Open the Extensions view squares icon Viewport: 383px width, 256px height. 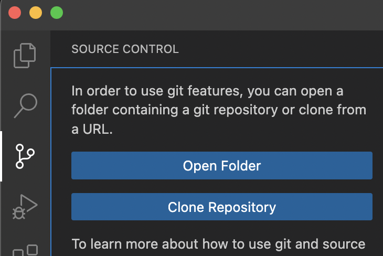click(25, 250)
